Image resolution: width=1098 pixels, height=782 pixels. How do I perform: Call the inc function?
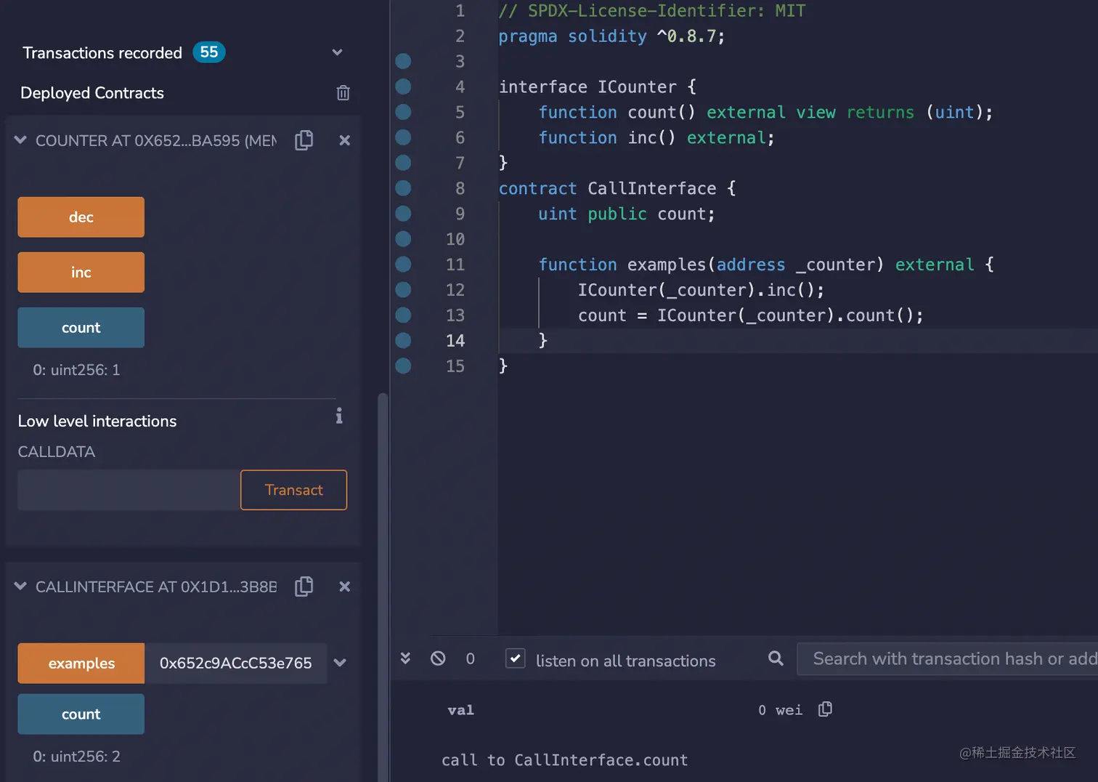click(x=81, y=273)
